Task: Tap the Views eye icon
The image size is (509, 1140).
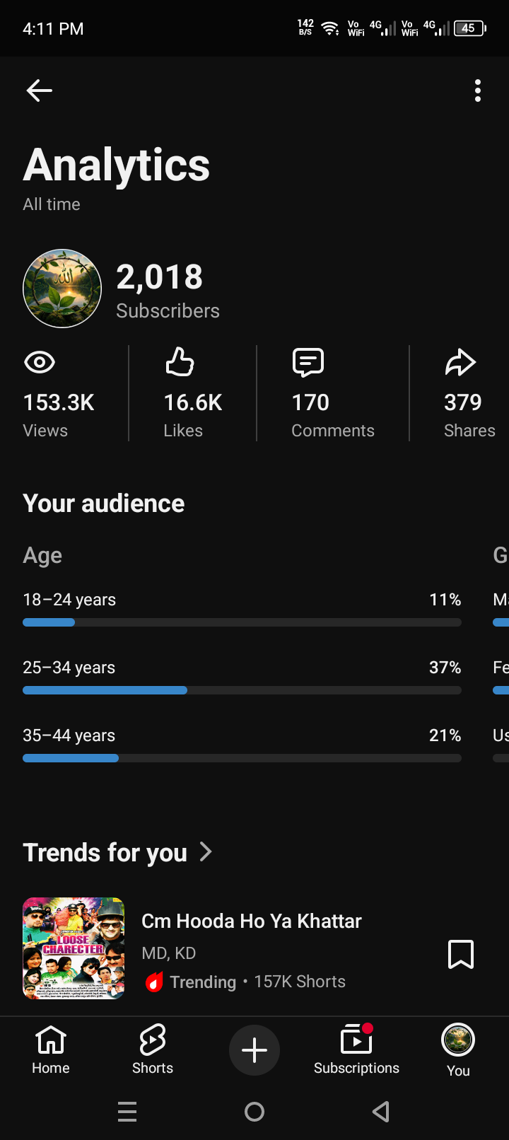Action: point(40,363)
